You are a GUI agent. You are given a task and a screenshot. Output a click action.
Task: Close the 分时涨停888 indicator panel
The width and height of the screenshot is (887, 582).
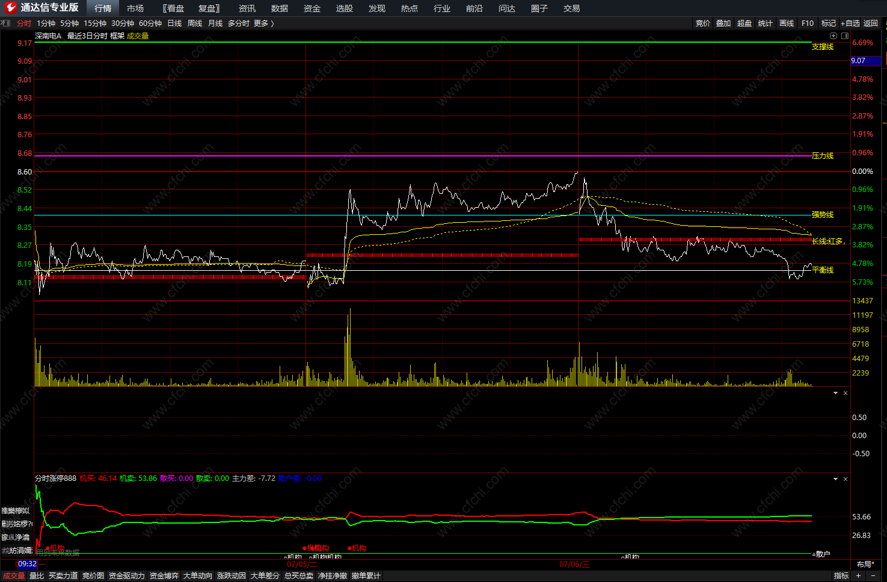click(x=846, y=479)
